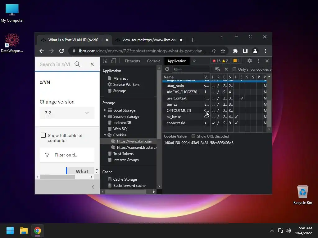Open the DataWagon desktop shortcut
318x238 pixels.
pos(12,43)
